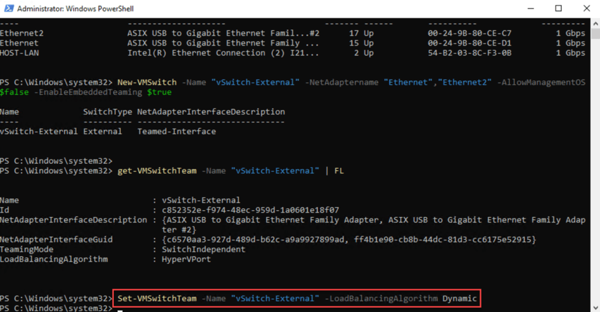Image resolution: width=600 pixels, height=312 pixels.
Task: Click the cursor at the last prompt
Action: pyautogui.click(x=120, y=308)
